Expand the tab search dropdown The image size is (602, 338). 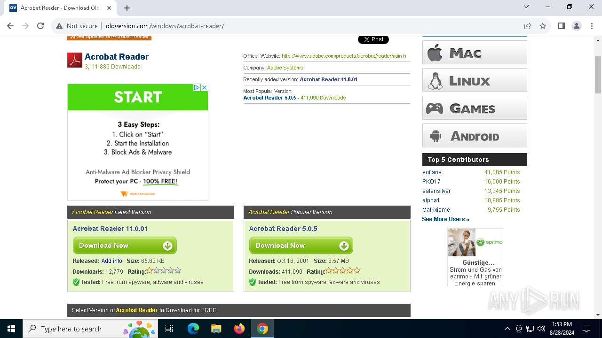click(x=526, y=7)
